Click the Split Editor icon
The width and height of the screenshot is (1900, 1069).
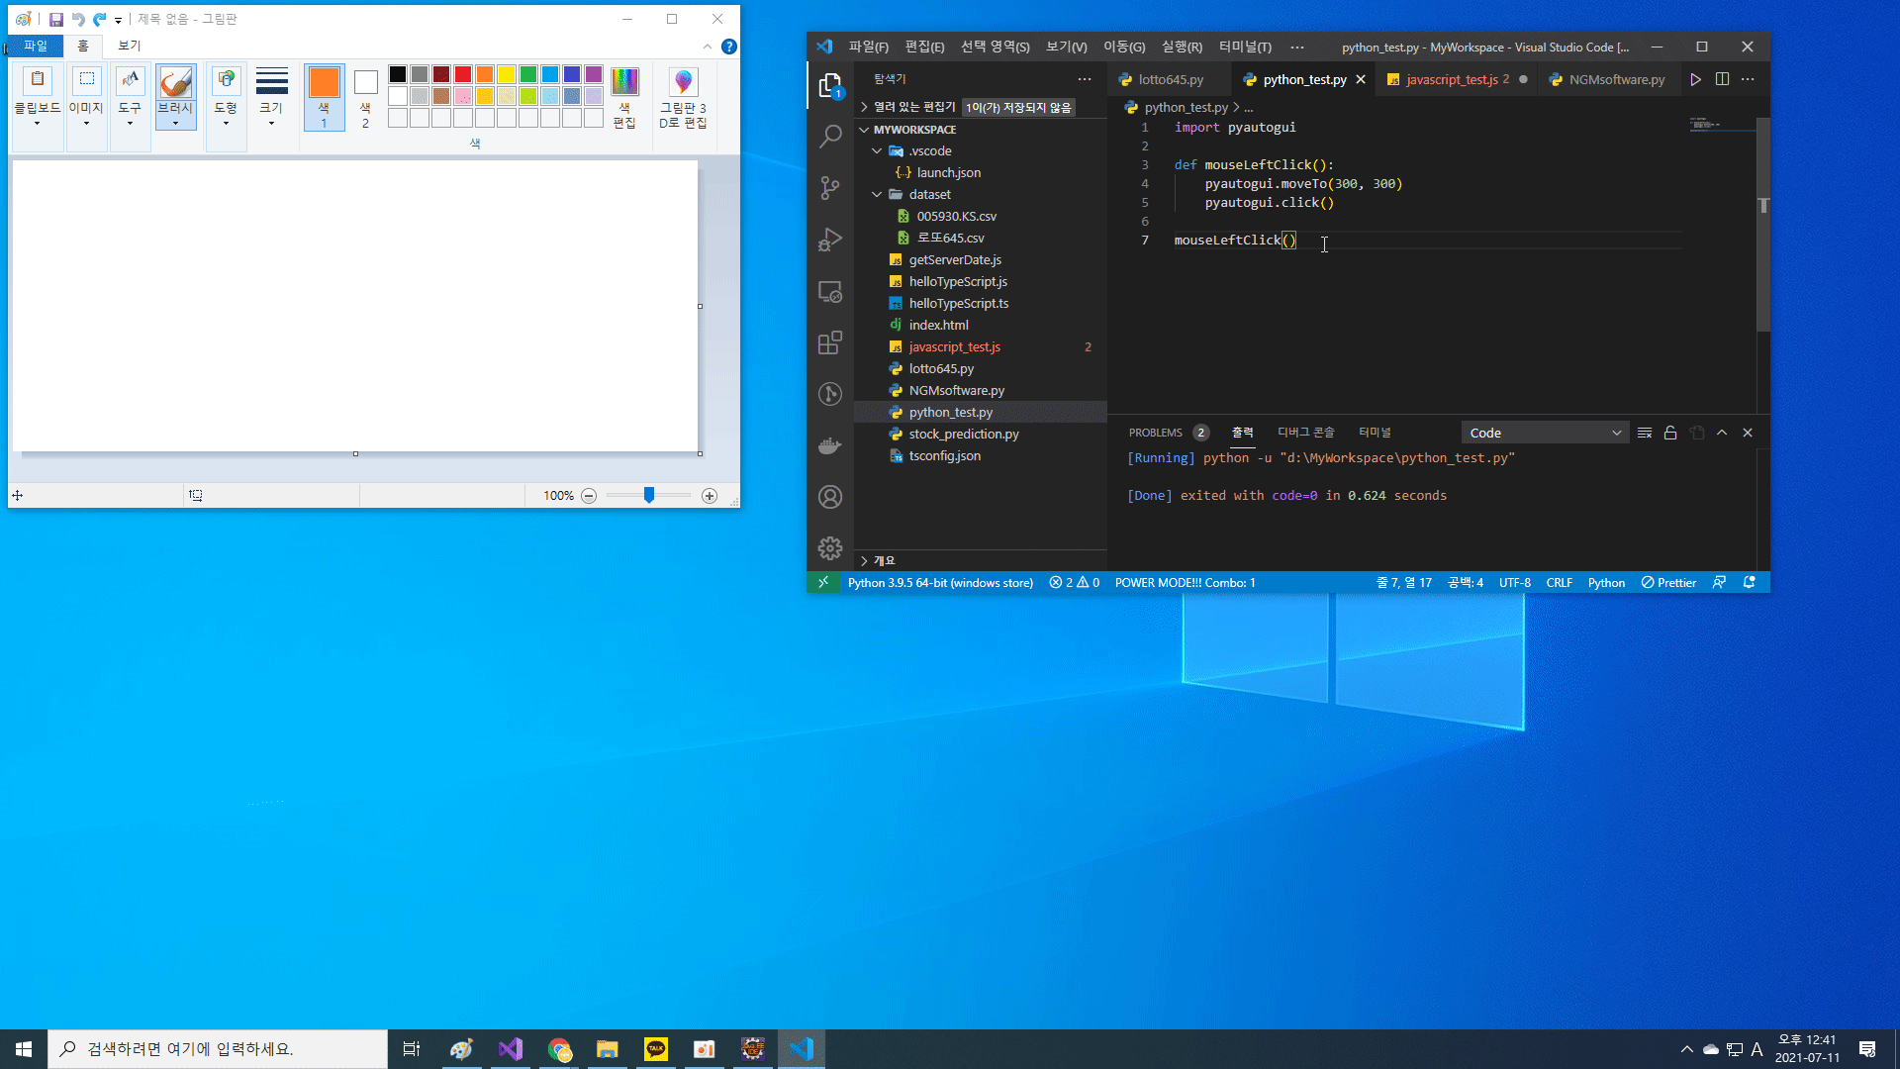[x=1722, y=79]
